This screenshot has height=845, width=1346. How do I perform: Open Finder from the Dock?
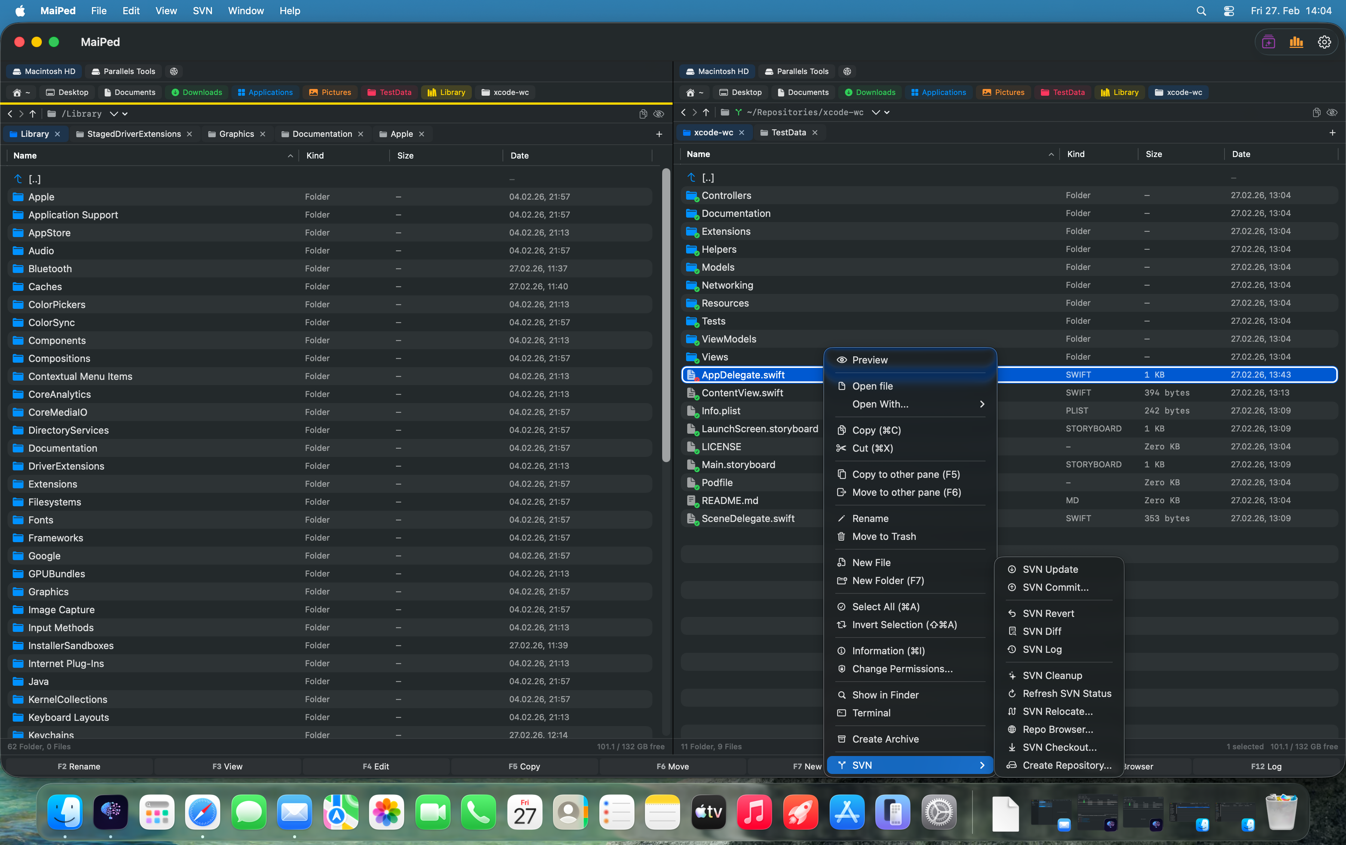point(64,812)
